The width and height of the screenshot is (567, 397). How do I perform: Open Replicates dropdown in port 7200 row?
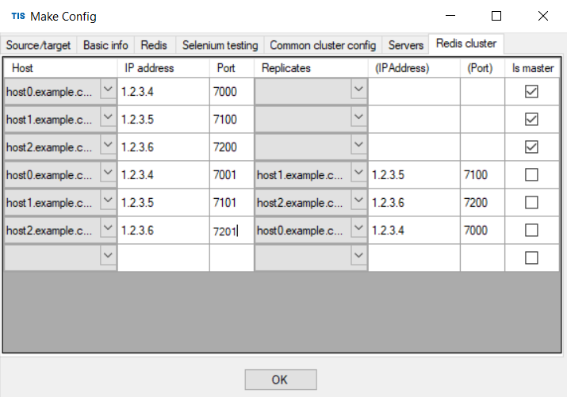coord(358,144)
